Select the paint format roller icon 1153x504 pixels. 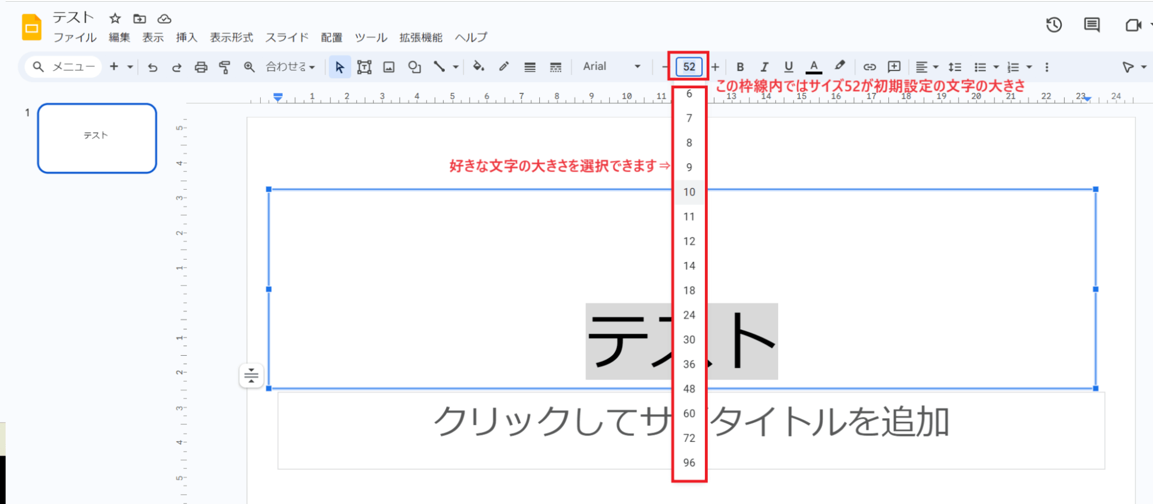coord(225,67)
